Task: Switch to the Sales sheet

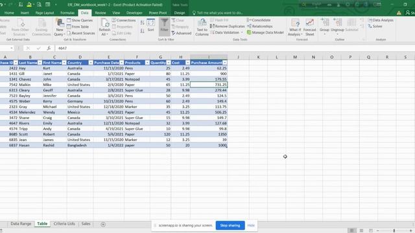Action: click(86, 224)
